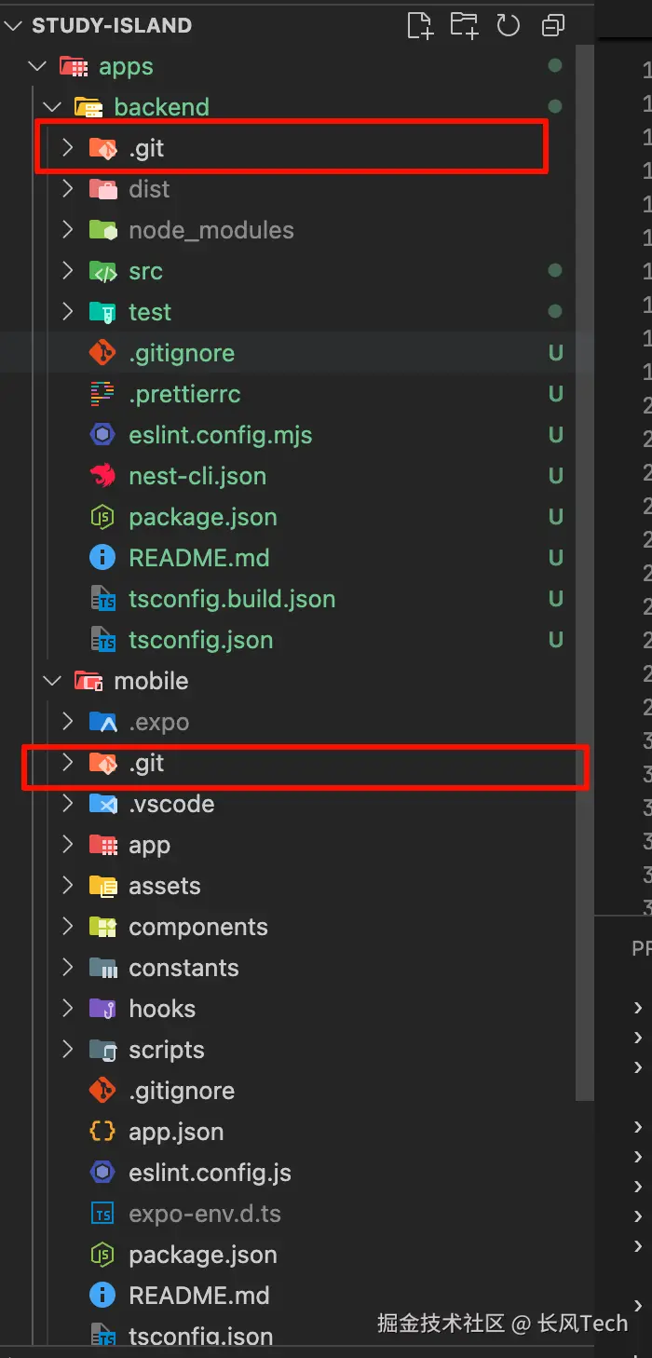
Task: Collapse the apps folder
Action: point(37,66)
